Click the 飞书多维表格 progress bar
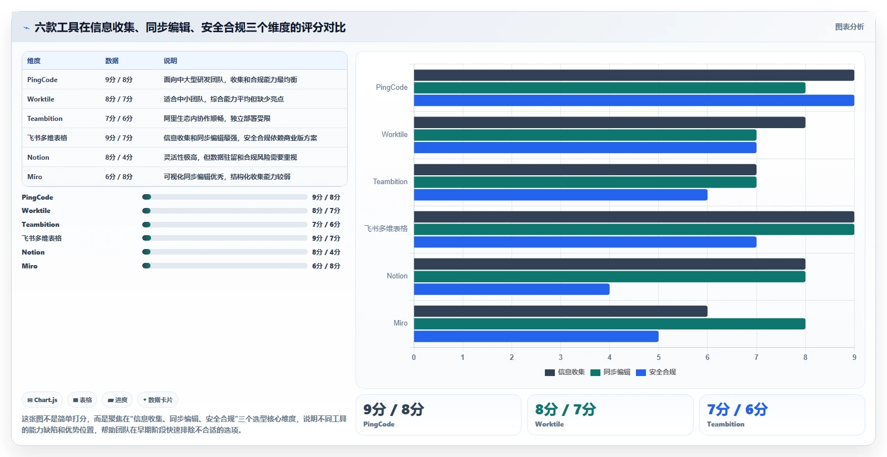 pyautogui.click(x=224, y=238)
